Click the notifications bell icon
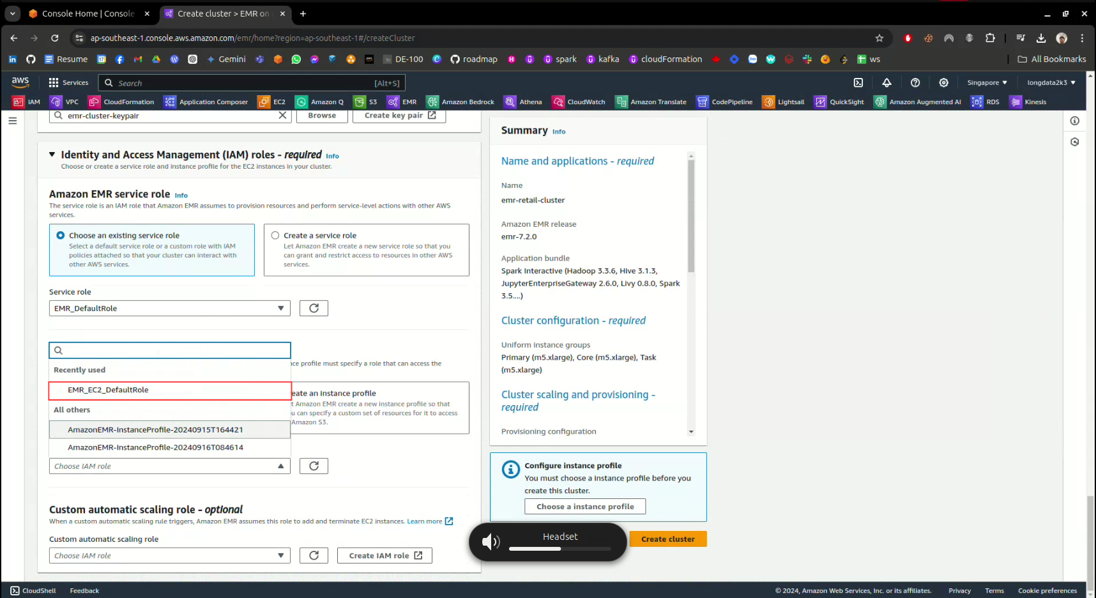 tap(887, 82)
